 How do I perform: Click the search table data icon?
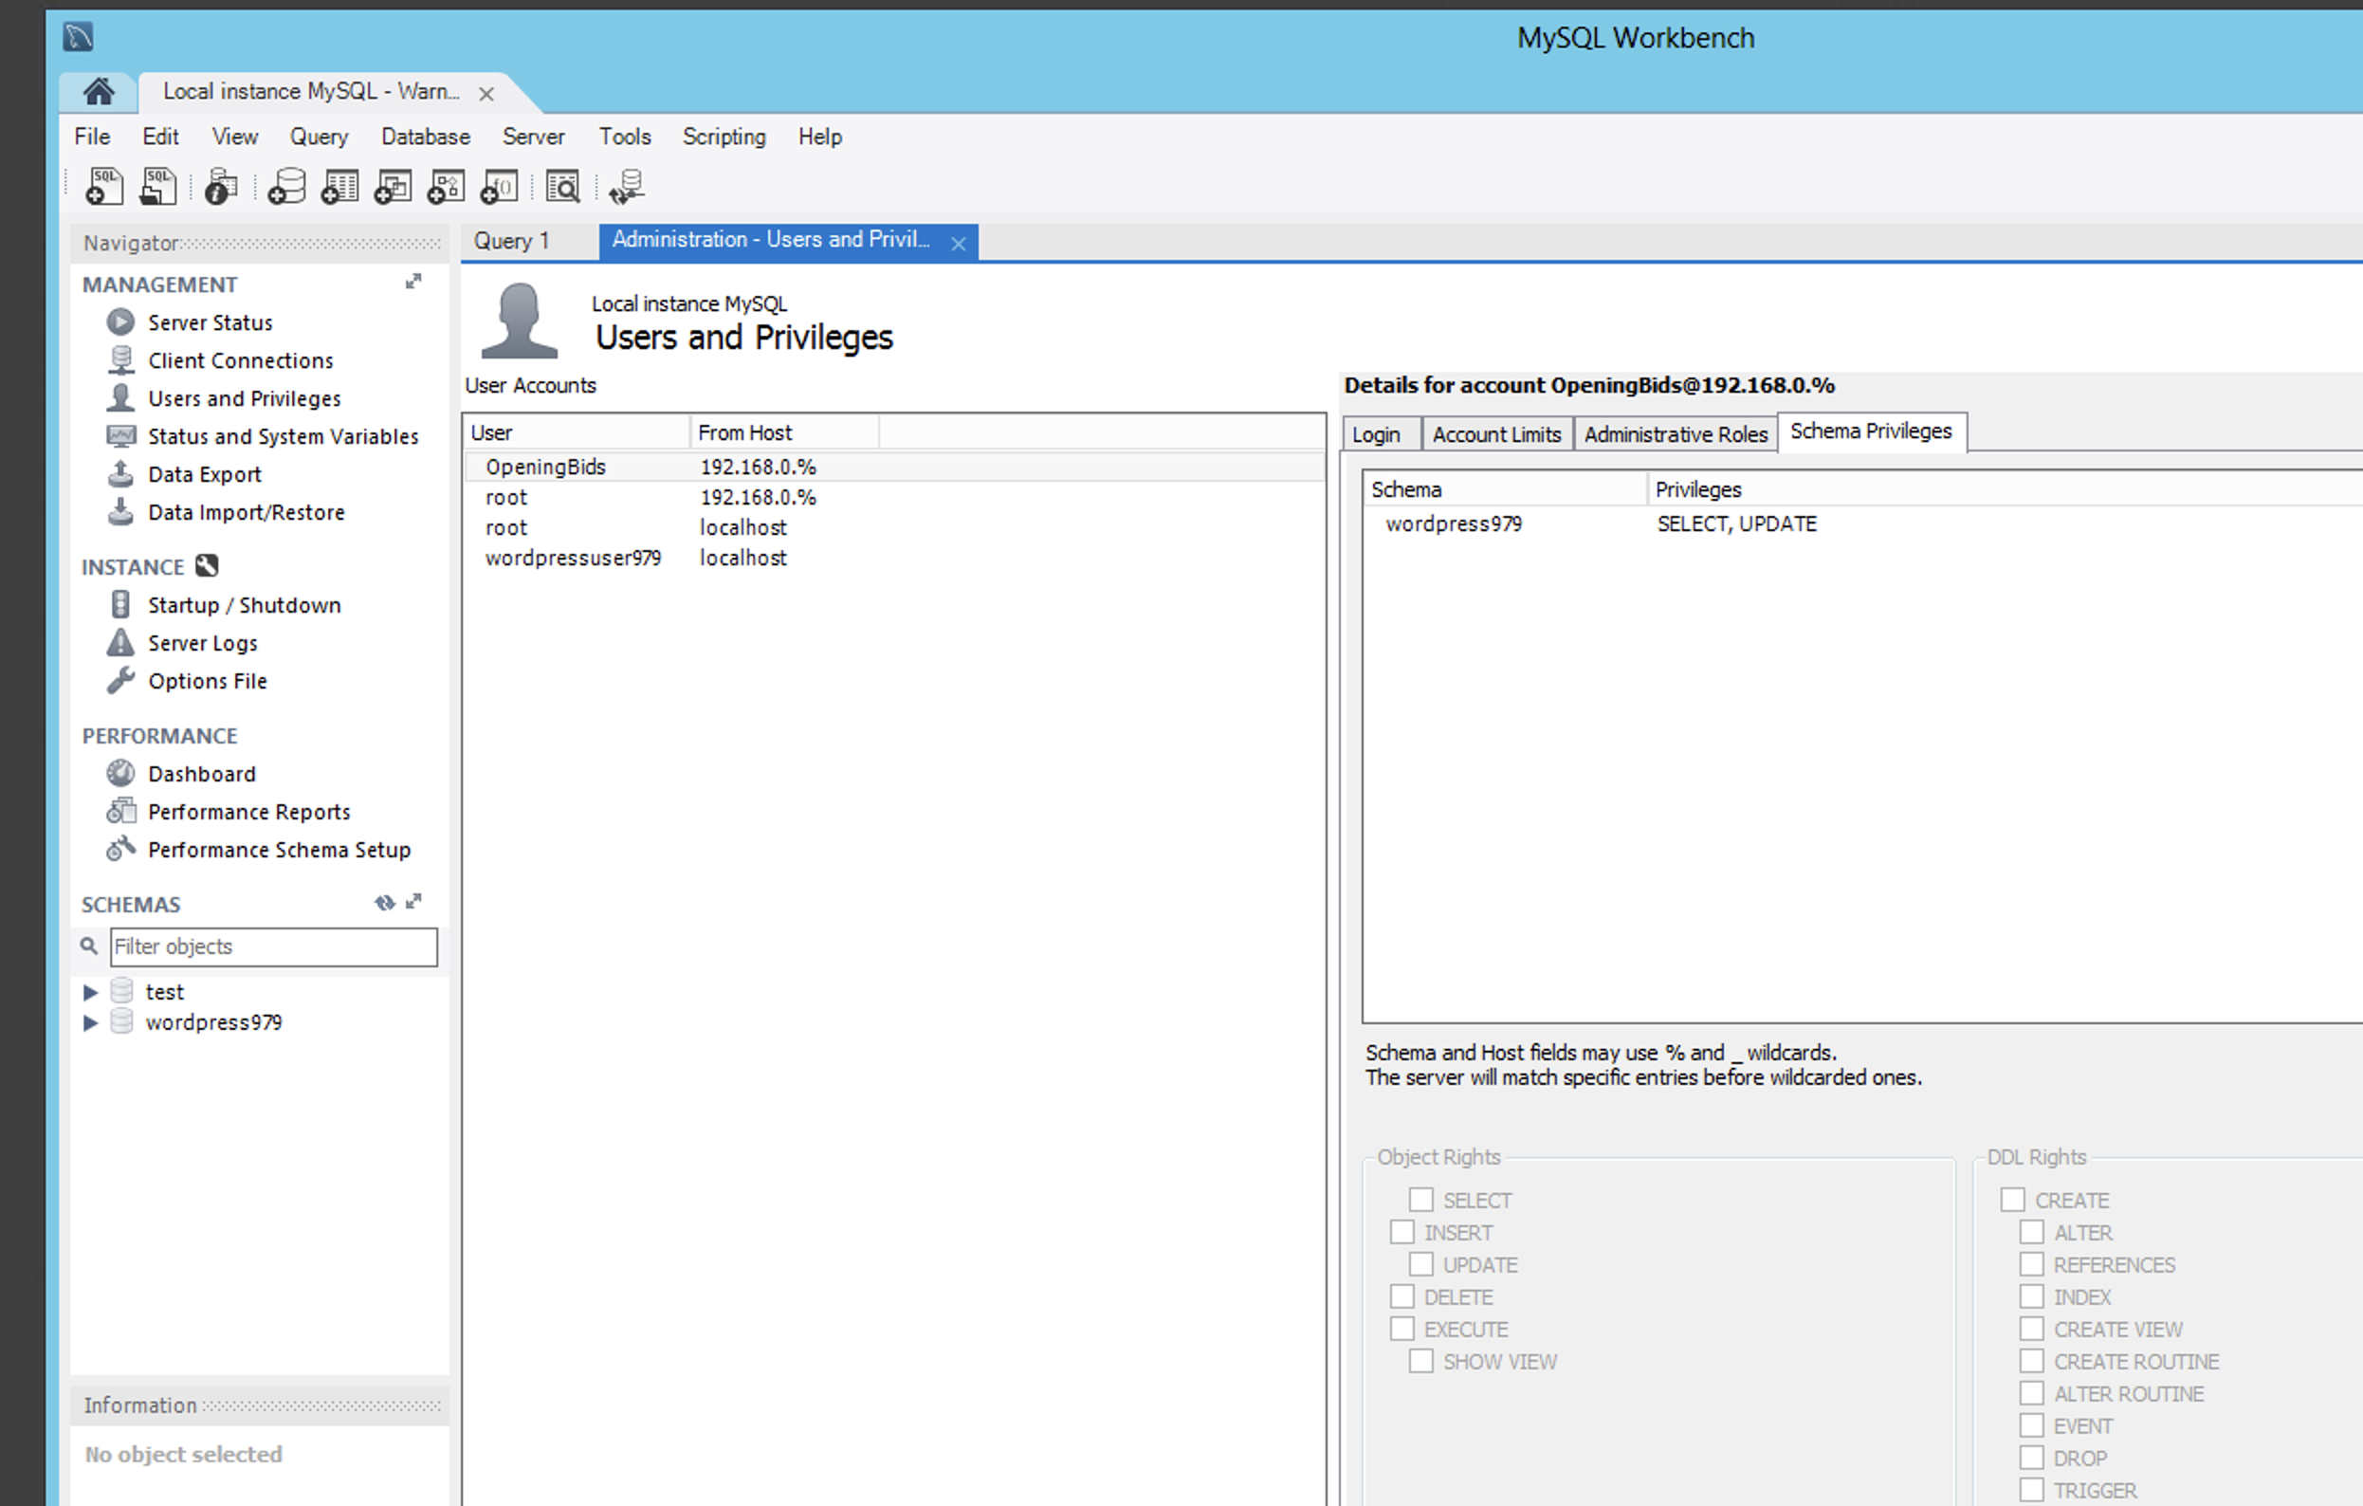pyautogui.click(x=563, y=187)
